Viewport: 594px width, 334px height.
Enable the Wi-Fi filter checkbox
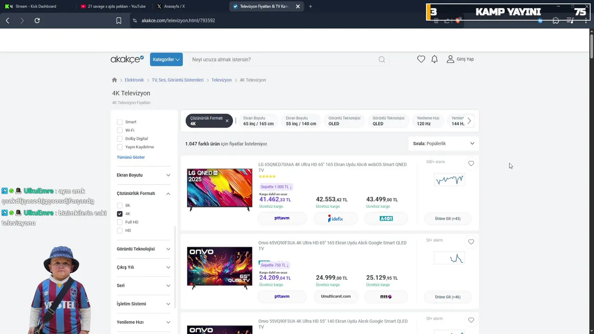pos(120,130)
